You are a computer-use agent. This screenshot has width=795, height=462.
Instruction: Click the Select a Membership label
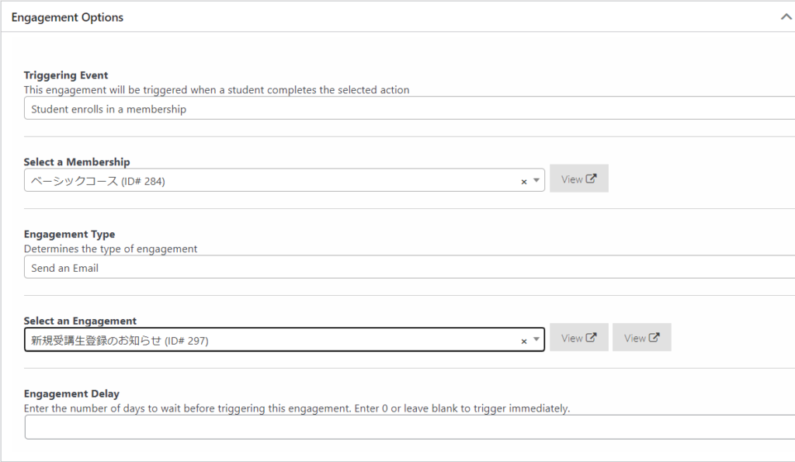77,162
